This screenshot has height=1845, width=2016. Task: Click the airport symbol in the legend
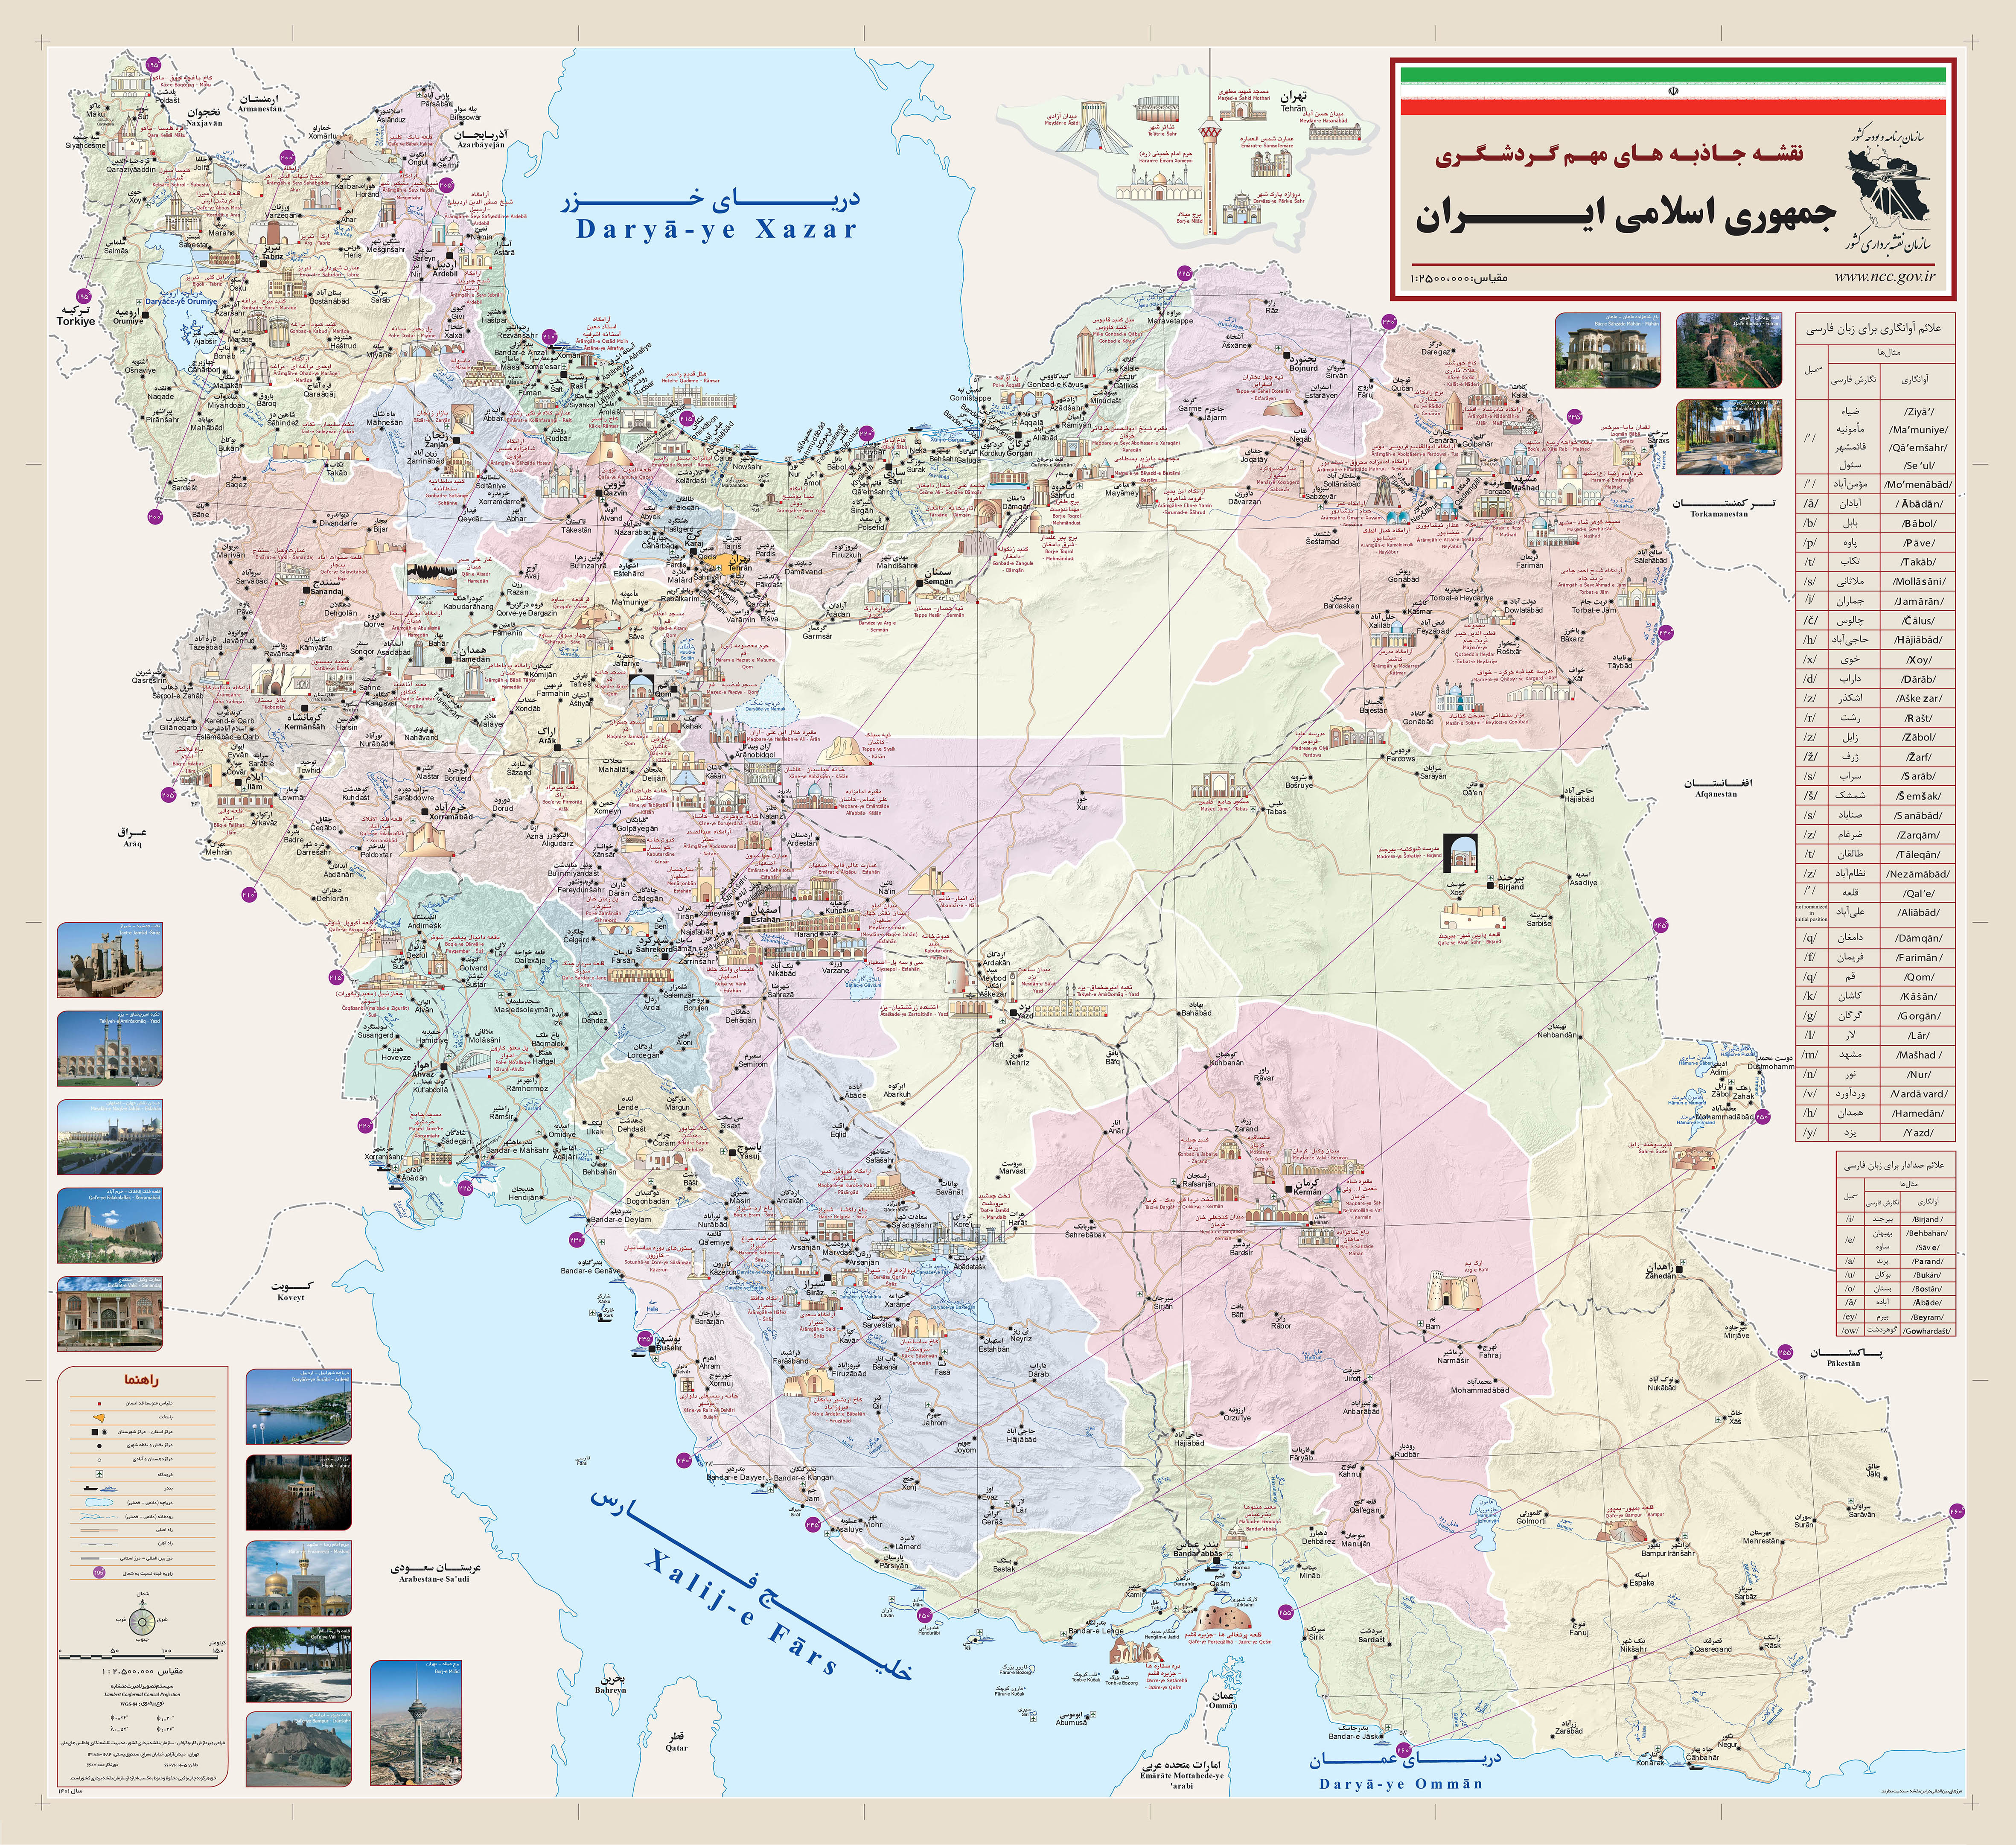(99, 1474)
